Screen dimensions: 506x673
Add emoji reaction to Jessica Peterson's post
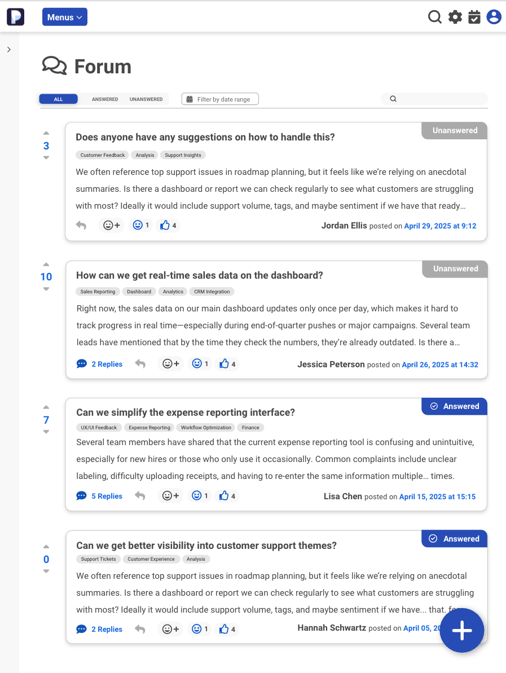[x=170, y=364]
